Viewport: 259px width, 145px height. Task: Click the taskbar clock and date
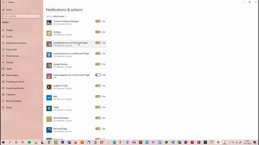click(x=247, y=142)
